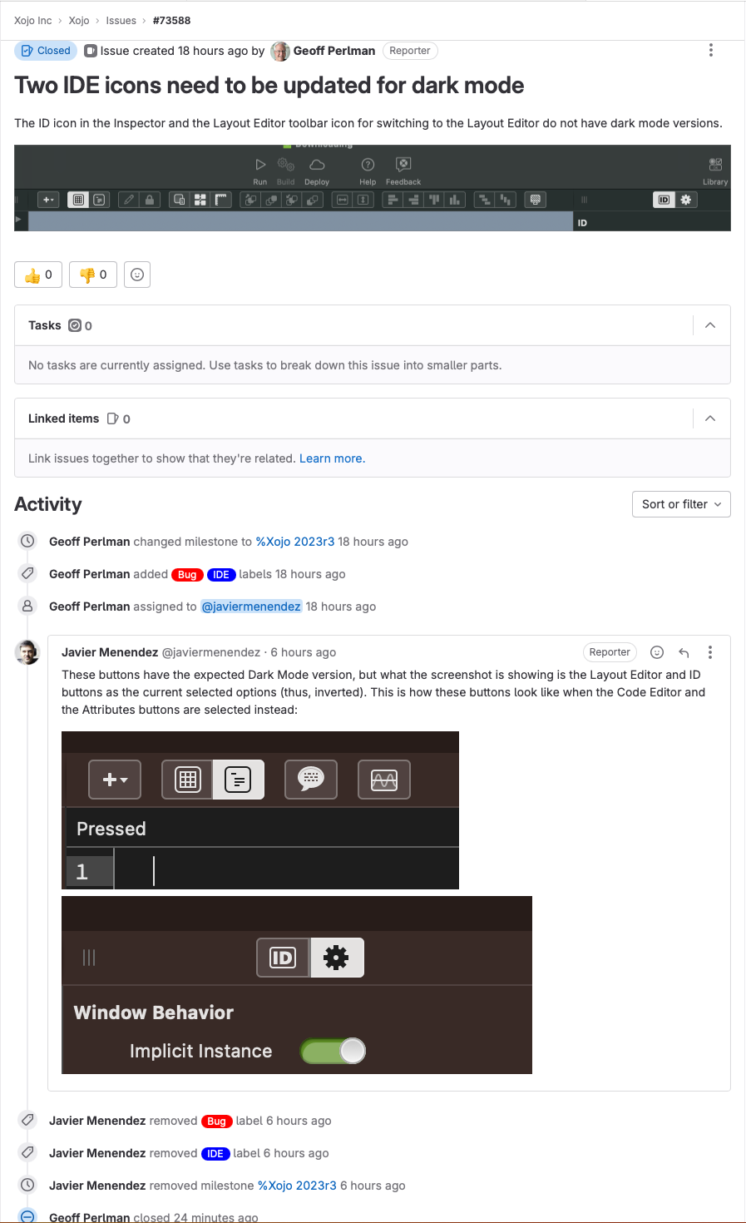Click the user icon beside the "assigned to" entry
746x1223 pixels.
(x=27, y=607)
